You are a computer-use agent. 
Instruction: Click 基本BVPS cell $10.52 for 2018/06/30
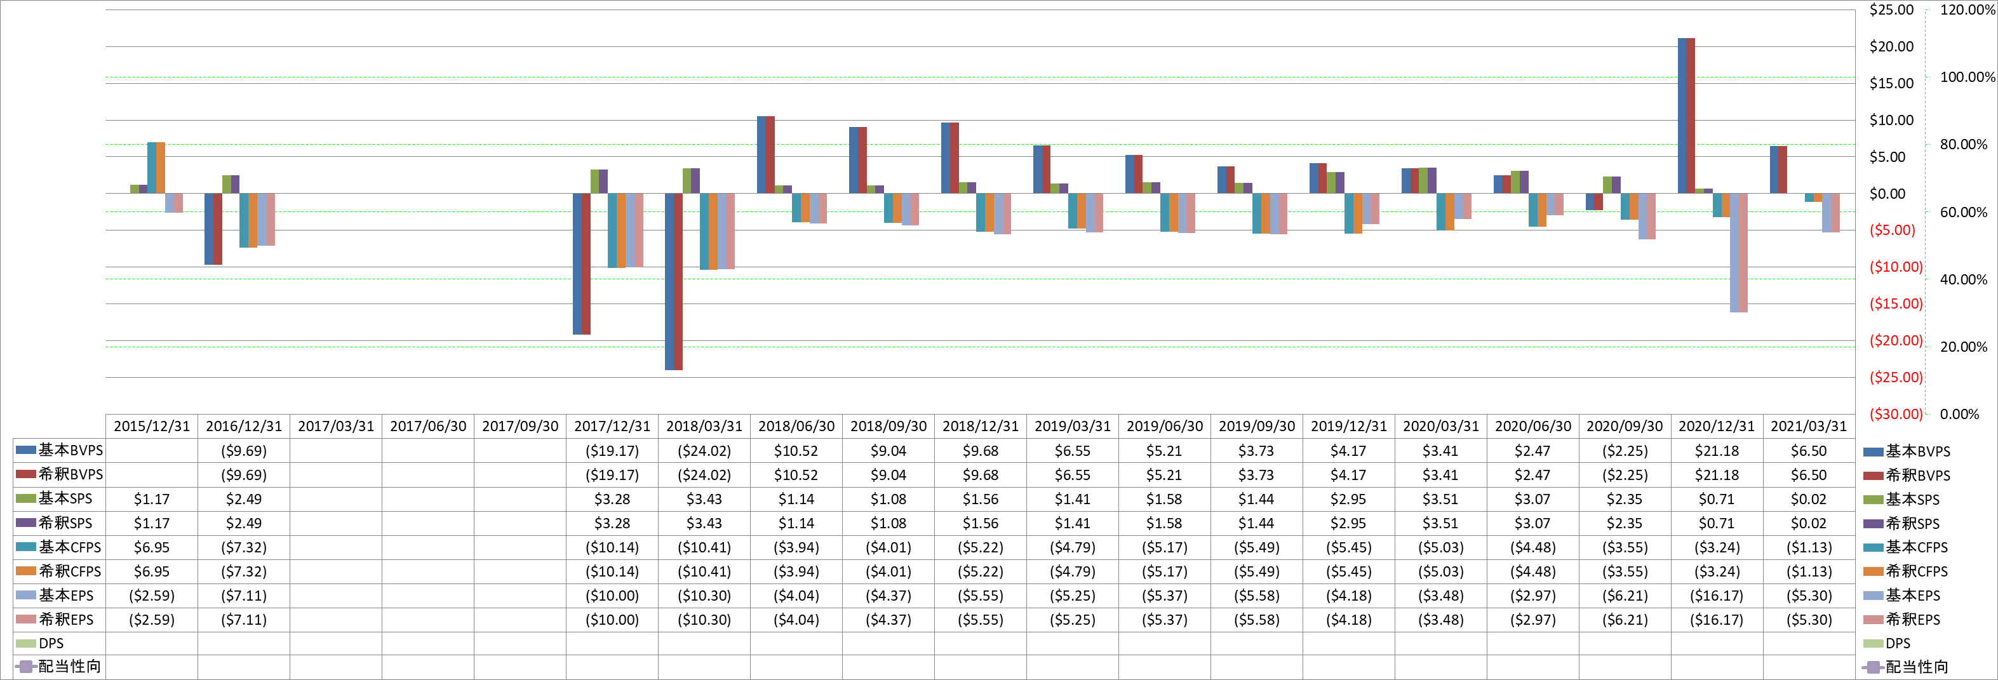point(796,451)
